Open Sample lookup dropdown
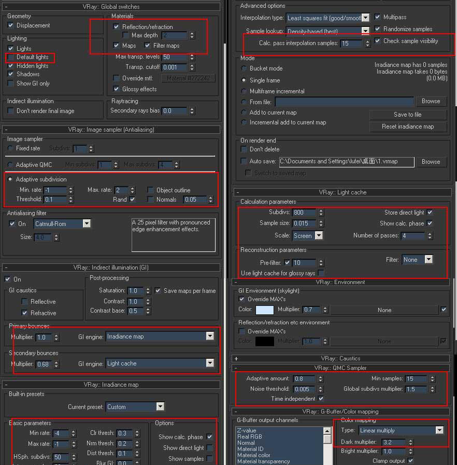 pyautogui.click(x=365, y=31)
